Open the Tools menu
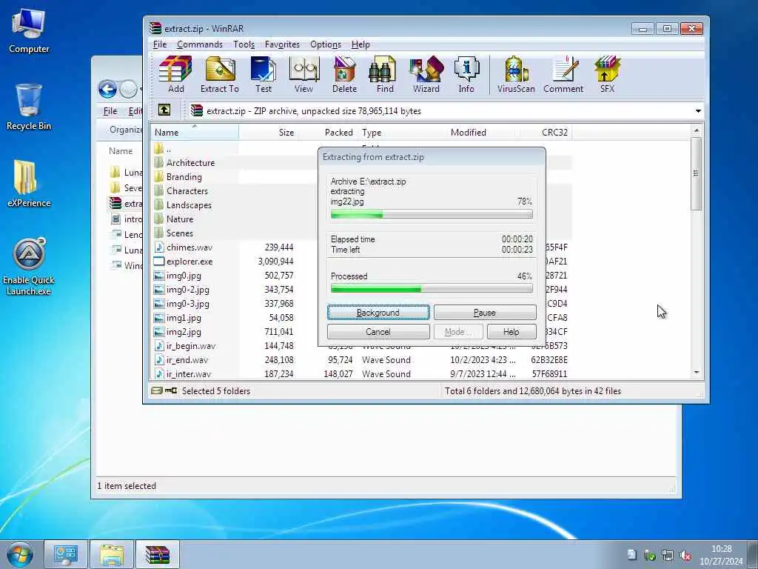 click(x=244, y=44)
